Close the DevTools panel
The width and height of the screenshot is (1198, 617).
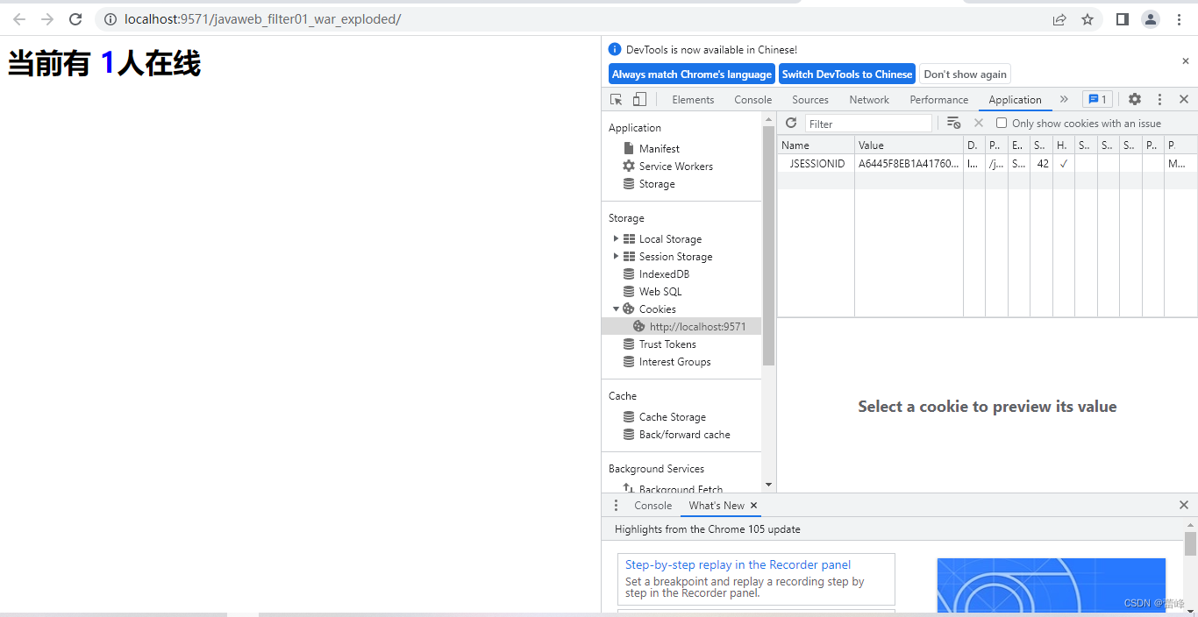pos(1184,99)
